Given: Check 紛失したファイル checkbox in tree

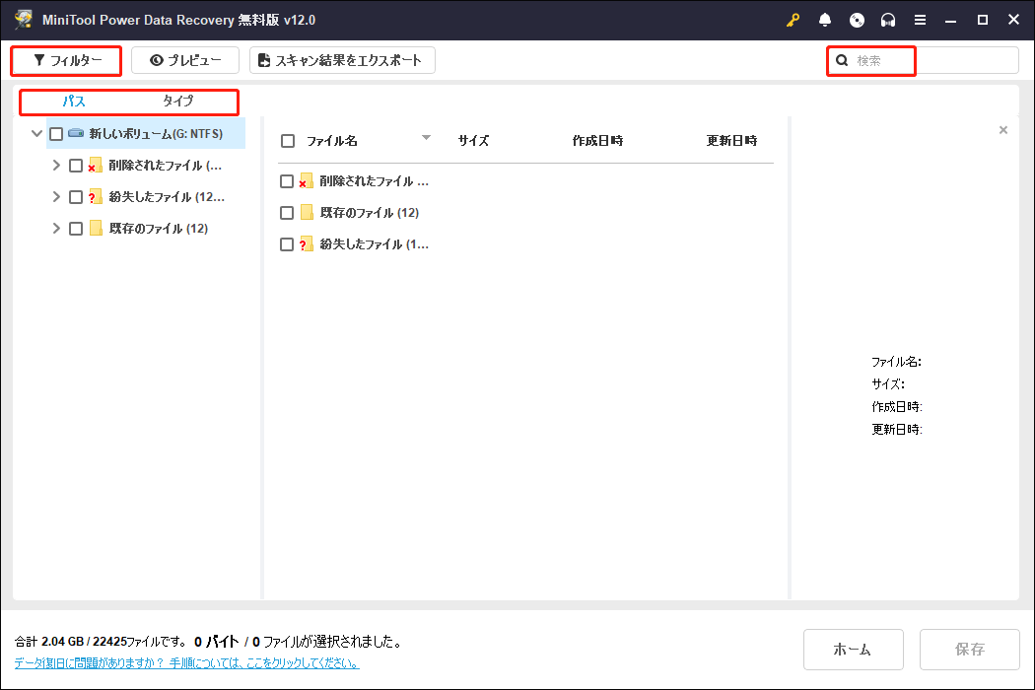Looking at the screenshot, I should pyautogui.click(x=76, y=197).
